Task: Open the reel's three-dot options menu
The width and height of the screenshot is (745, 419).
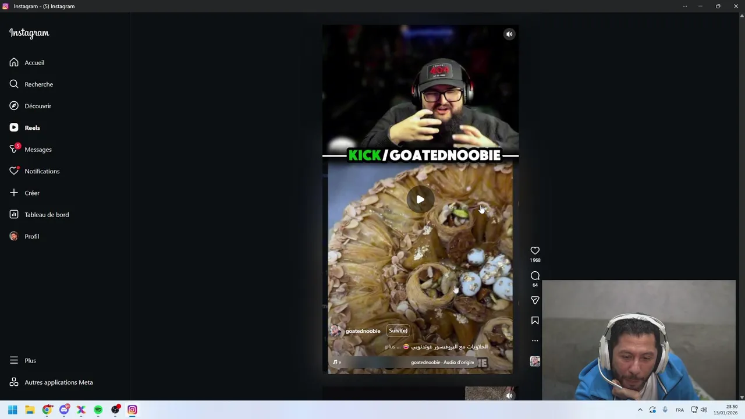Action: 535,340
